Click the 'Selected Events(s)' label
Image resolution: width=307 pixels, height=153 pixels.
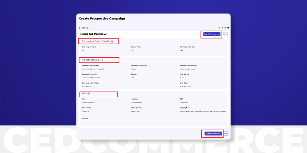(89, 74)
